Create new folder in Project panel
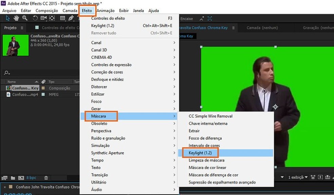This screenshot has height=195, width=334. 13,178
